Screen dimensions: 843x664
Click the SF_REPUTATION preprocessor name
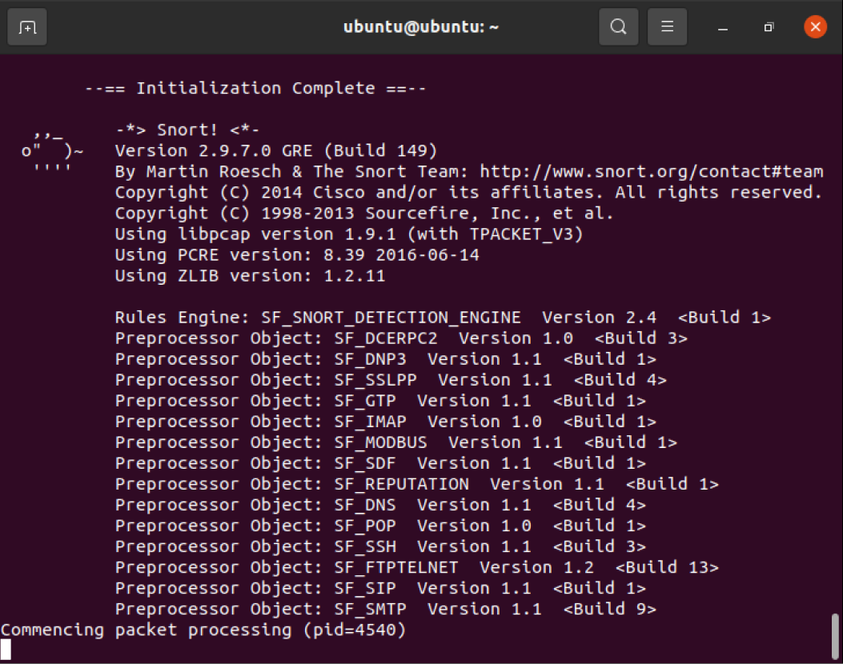coord(401,484)
